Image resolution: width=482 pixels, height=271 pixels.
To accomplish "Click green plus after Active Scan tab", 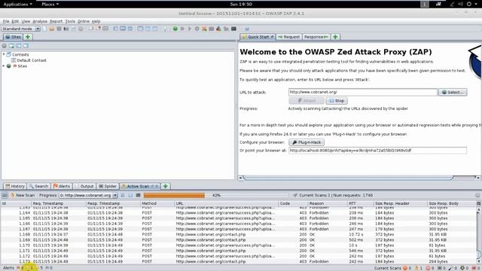I will [x=166, y=186].
